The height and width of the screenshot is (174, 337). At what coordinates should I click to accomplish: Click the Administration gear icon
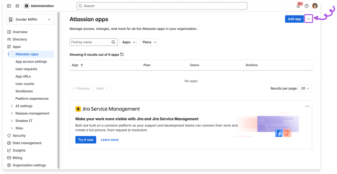26,6
